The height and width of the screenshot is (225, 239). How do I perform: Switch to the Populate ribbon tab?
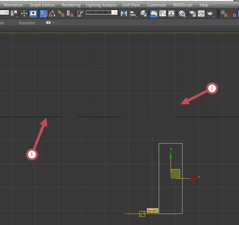(x=27, y=23)
